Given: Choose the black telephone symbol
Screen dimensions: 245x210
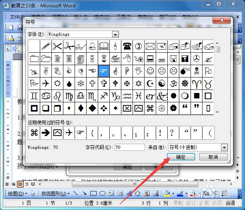Looking at the screenshot, I should click(x=127, y=46).
